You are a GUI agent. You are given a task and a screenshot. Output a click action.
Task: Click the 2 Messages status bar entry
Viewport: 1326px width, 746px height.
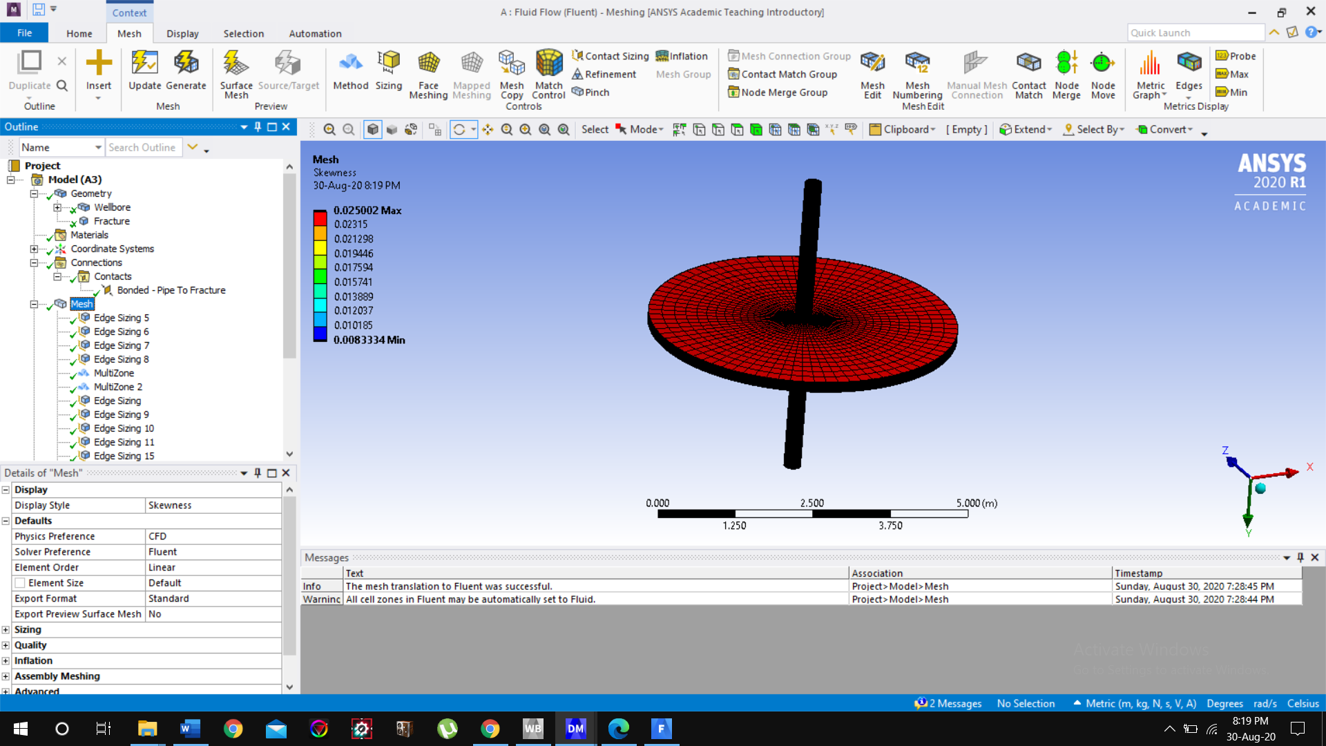click(948, 703)
